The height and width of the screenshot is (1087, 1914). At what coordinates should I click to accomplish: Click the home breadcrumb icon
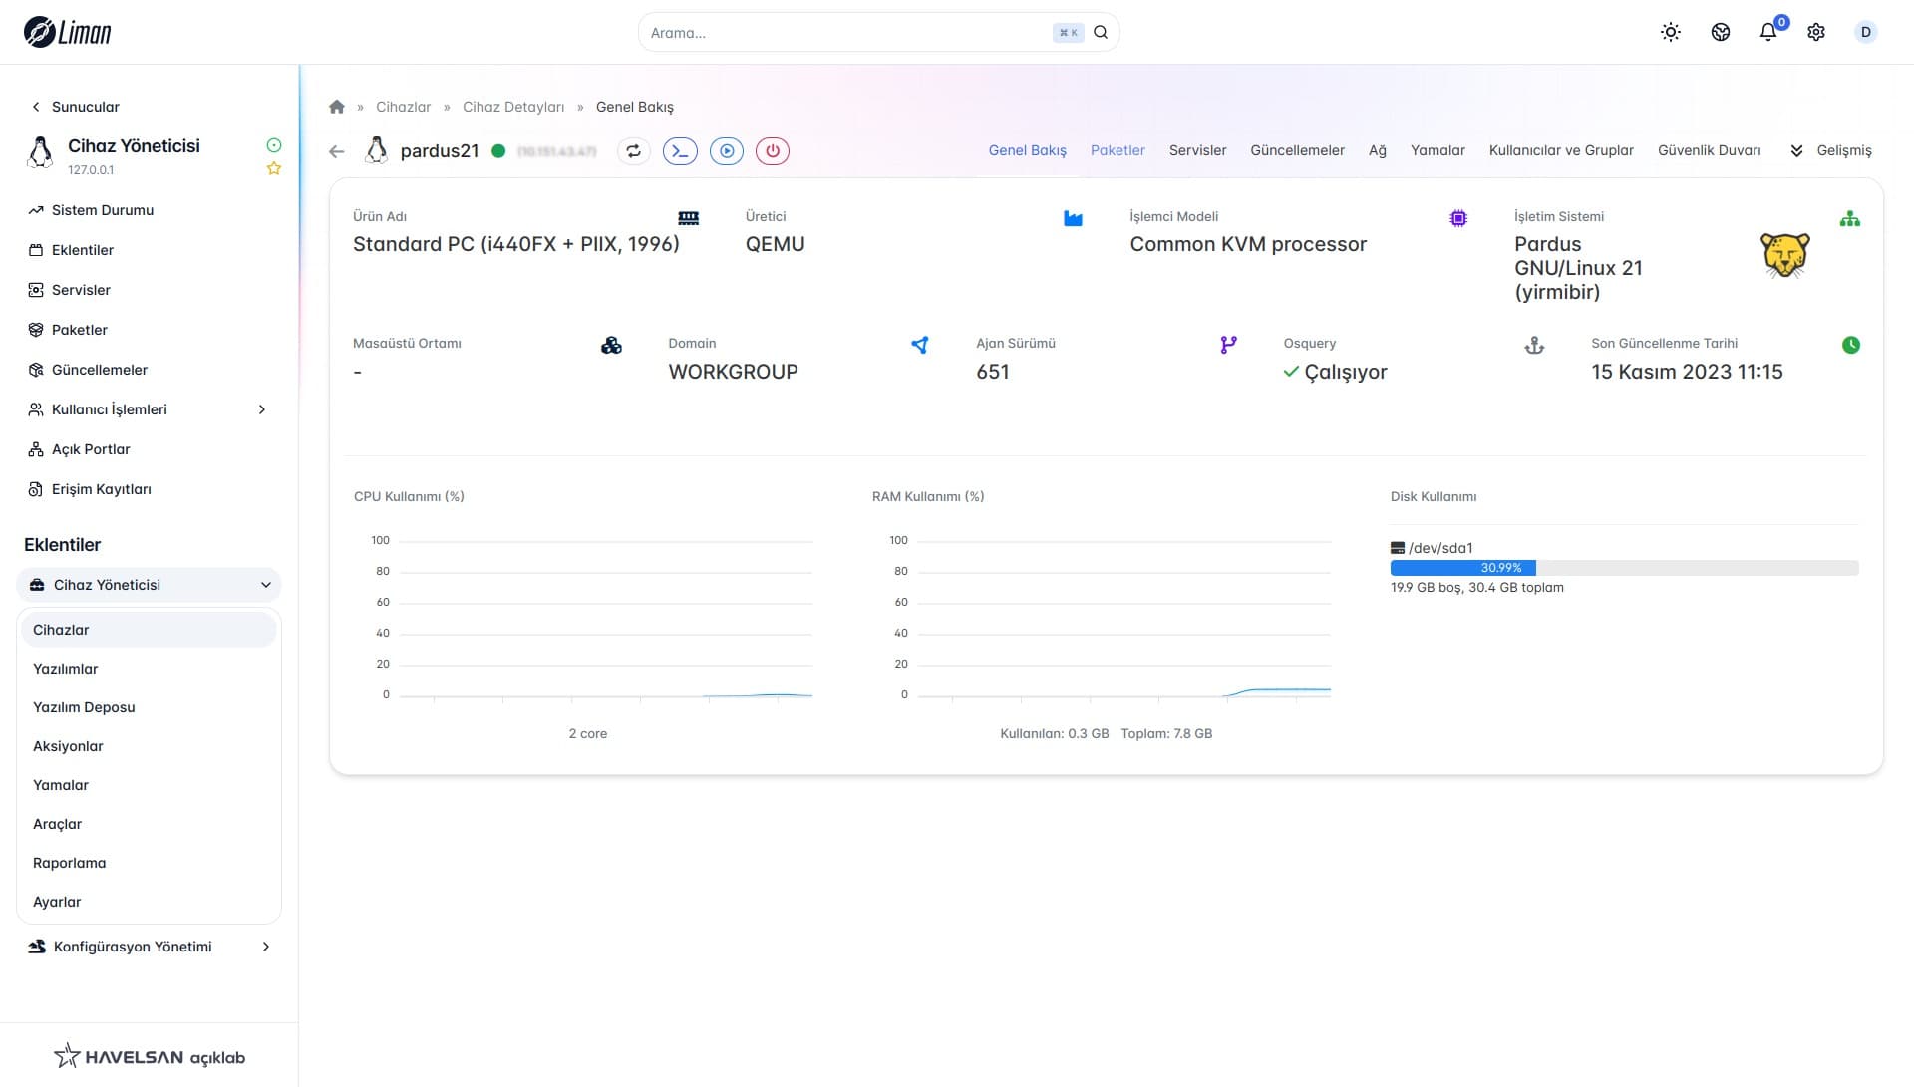pyautogui.click(x=337, y=107)
